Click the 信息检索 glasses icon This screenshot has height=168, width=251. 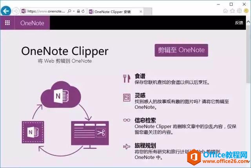point(127,120)
